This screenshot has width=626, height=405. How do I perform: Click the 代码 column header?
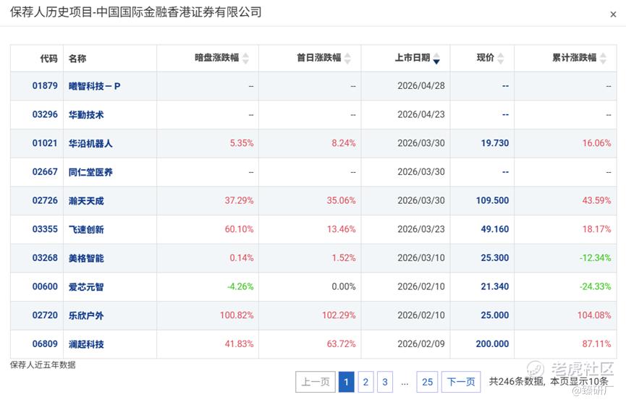[48, 59]
